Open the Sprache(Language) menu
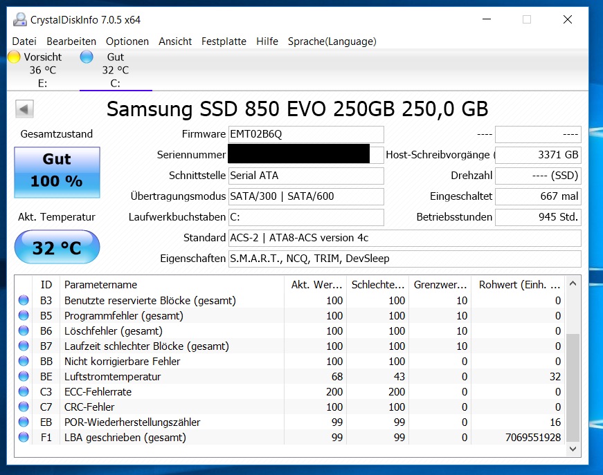 332,41
